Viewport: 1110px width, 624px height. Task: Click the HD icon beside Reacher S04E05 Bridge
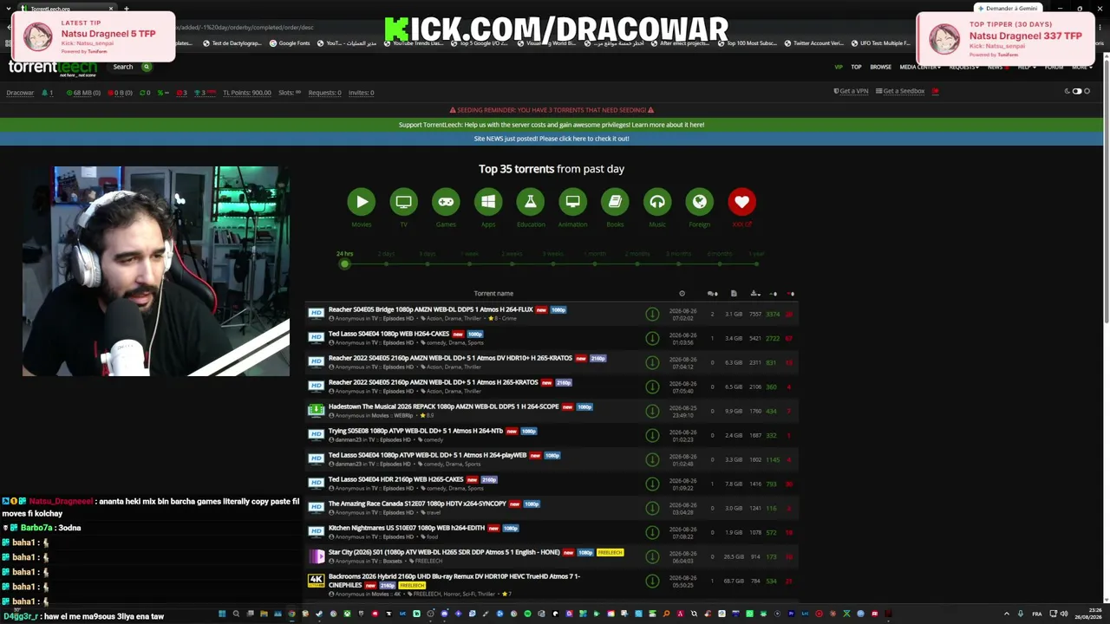point(316,313)
